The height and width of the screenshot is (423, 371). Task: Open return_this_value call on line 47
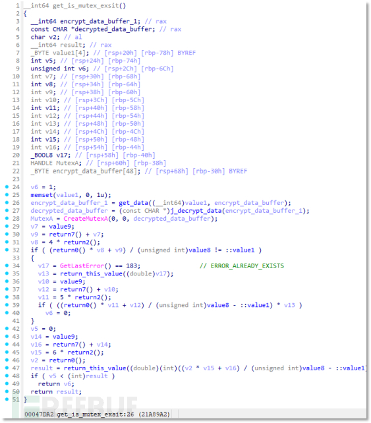[95, 368]
